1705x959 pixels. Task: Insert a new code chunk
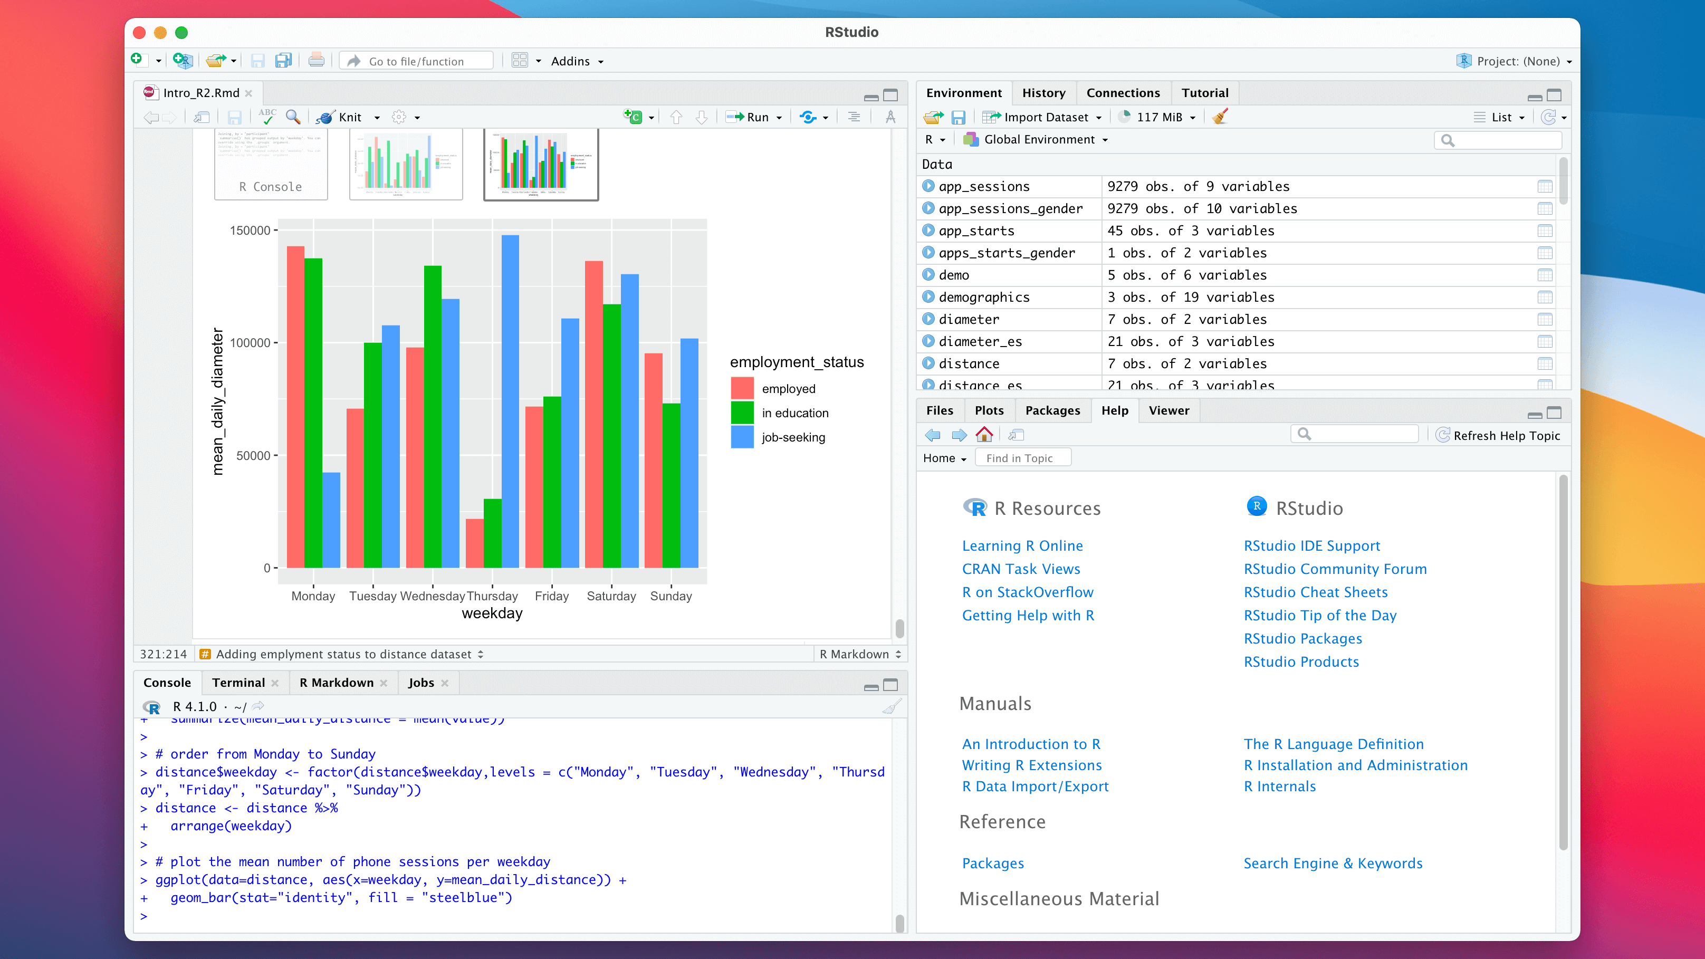[x=633, y=117]
